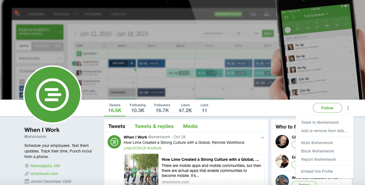Choose Add or remove from lists
This screenshot has height=185, width=365.
[x=325, y=131]
